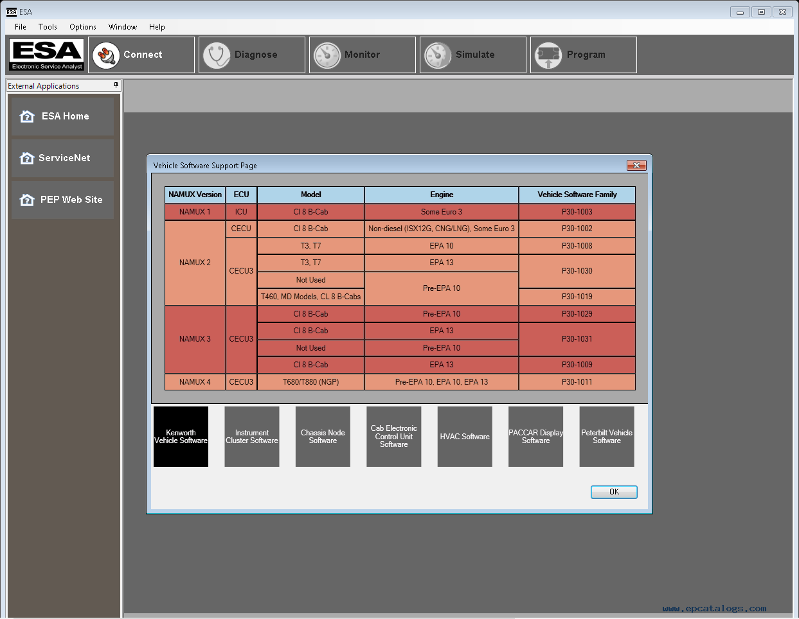
Task: Open the Program puzzle-piece icon
Action: [548, 55]
